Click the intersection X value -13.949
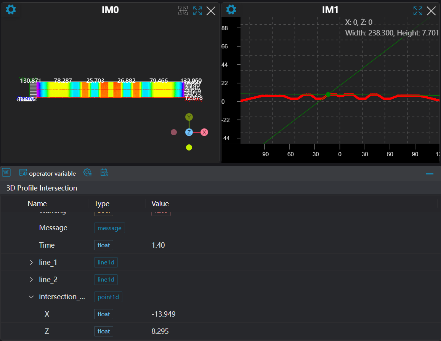 point(164,314)
